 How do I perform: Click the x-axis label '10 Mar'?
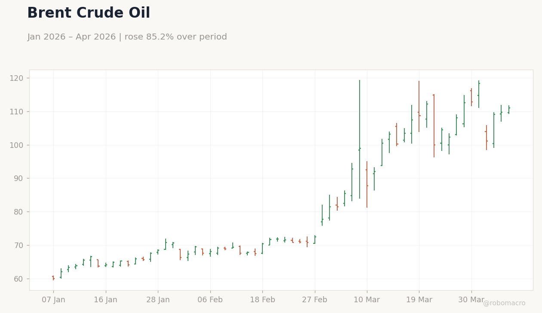[x=367, y=300]
